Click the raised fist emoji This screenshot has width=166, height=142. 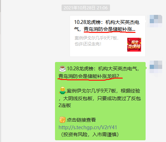click(62, 120)
